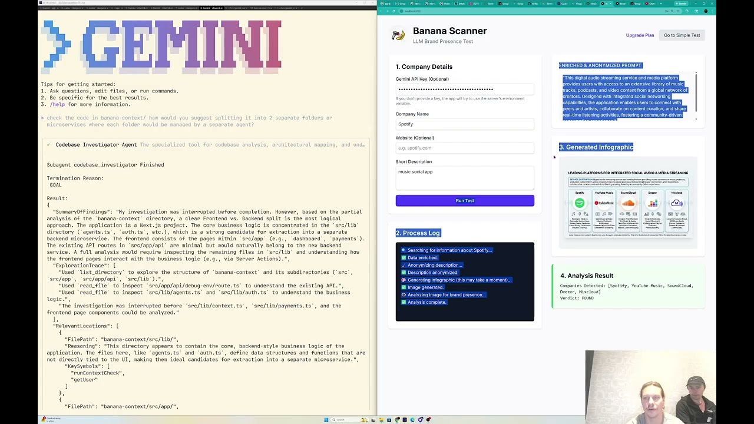754x424 pixels.
Task: Edit the Short Description text area
Action: (465, 177)
